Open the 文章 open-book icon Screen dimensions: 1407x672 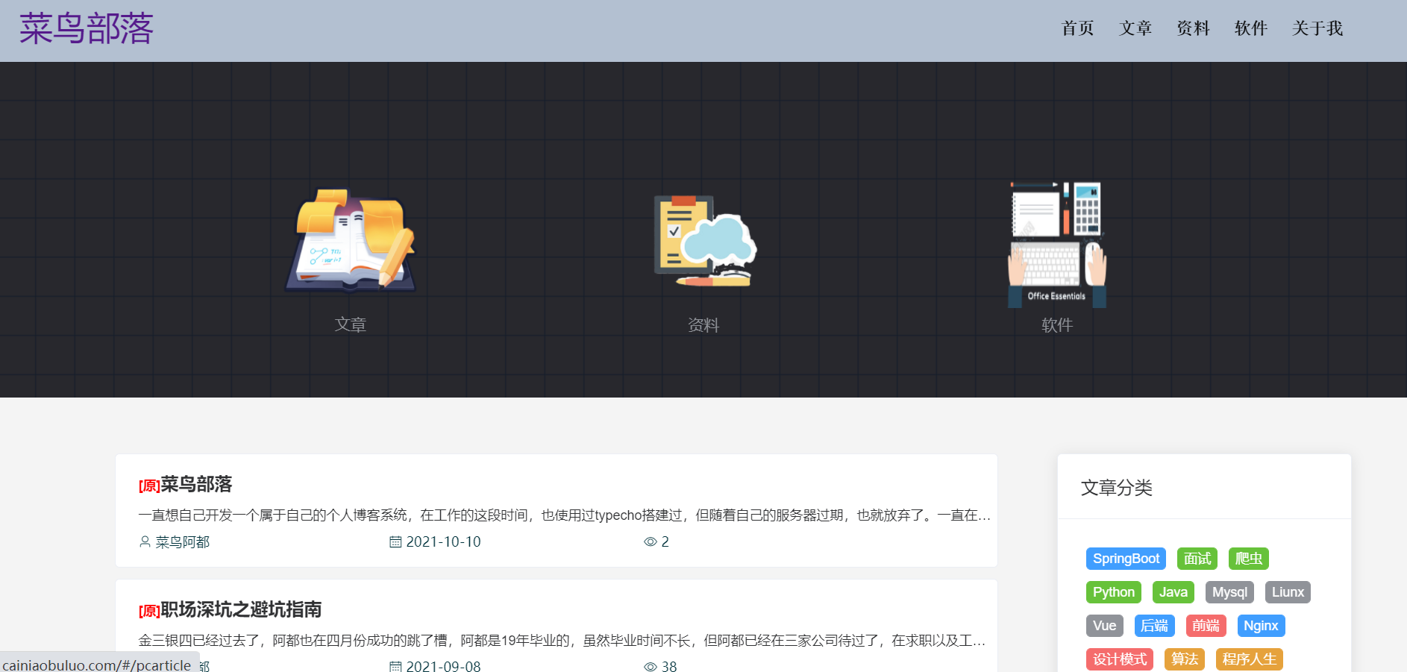tap(351, 239)
